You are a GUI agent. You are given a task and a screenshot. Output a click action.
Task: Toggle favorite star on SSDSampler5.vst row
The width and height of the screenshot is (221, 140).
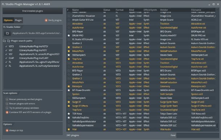click(x=69, y=55)
